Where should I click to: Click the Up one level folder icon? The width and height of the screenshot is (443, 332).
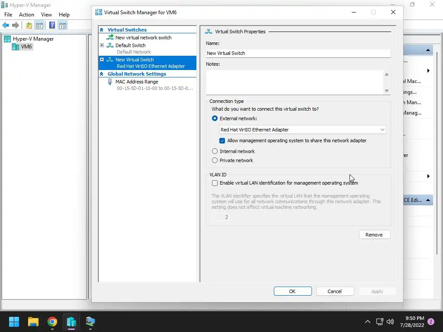29,26
